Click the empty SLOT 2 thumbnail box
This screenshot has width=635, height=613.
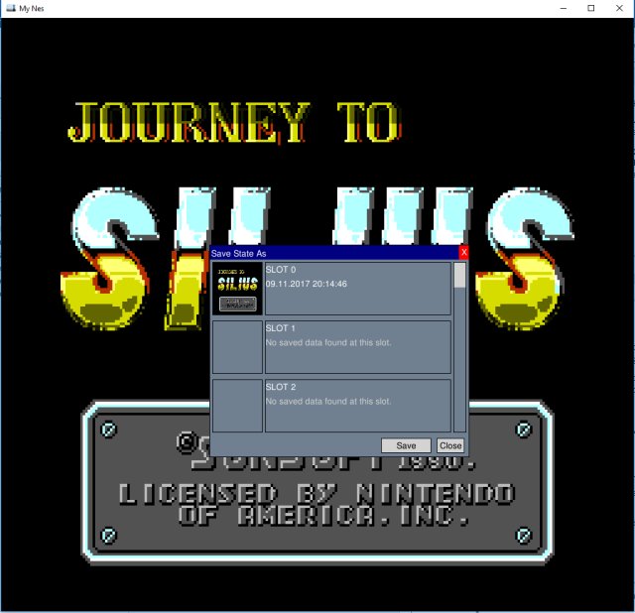click(237, 406)
